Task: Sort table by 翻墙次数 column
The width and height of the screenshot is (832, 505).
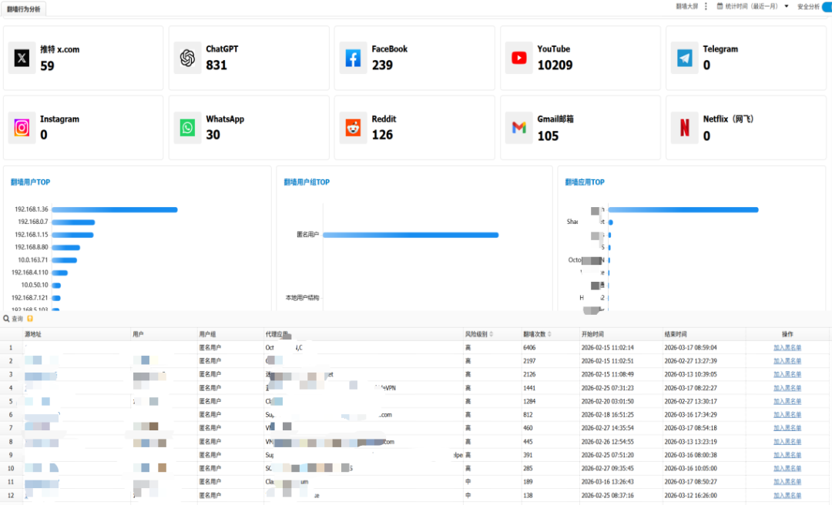Action: pos(549,334)
